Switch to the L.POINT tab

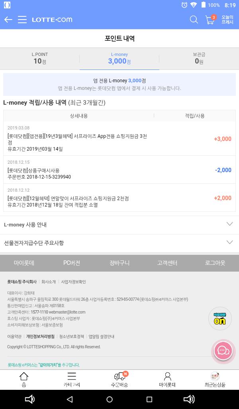click(x=40, y=58)
